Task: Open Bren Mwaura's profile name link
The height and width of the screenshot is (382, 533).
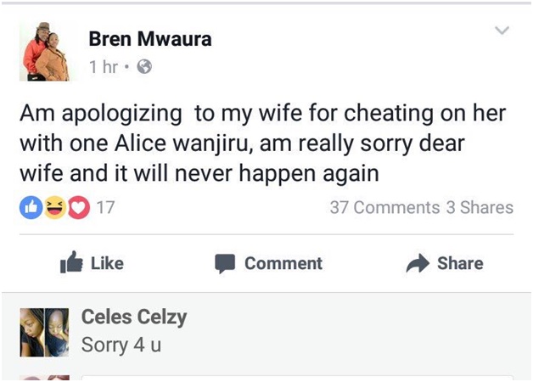Action: tap(150, 39)
